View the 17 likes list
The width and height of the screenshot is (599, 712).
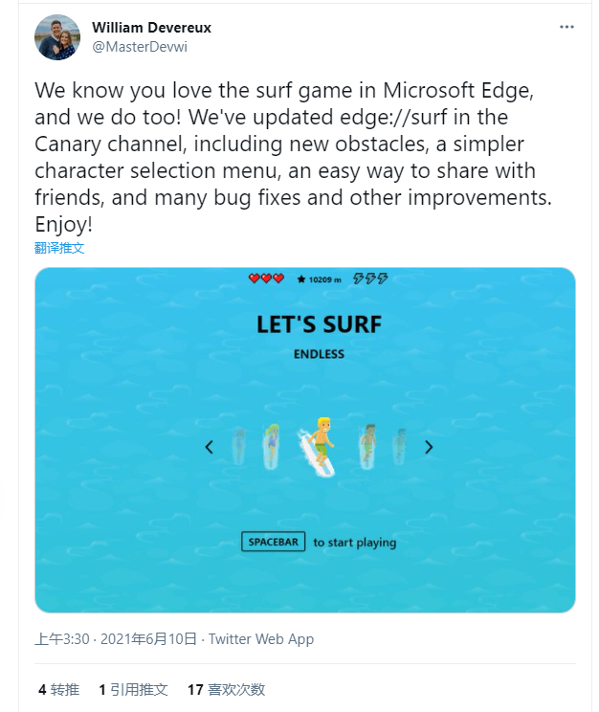tap(227, 690)
